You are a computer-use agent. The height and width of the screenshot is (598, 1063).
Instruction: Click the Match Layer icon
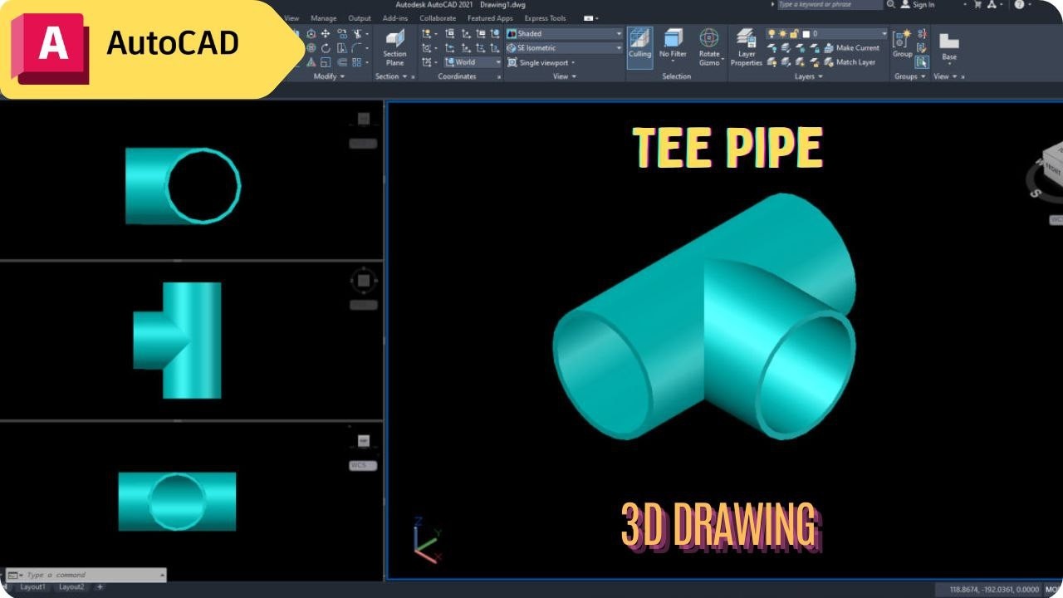pos(829,62)
